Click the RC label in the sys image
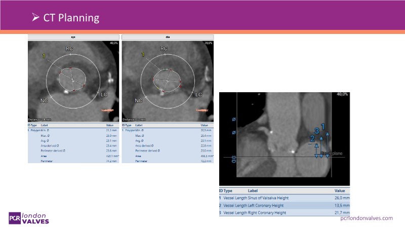 [x=69, y=49]
